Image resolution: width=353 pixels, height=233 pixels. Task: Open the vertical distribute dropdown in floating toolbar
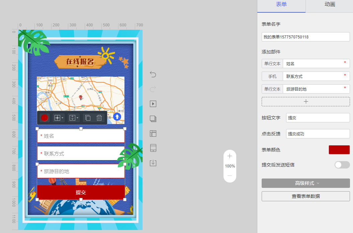point(74,118)
